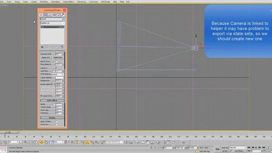Select the Scale tool in main toolbar

point(51,142)
